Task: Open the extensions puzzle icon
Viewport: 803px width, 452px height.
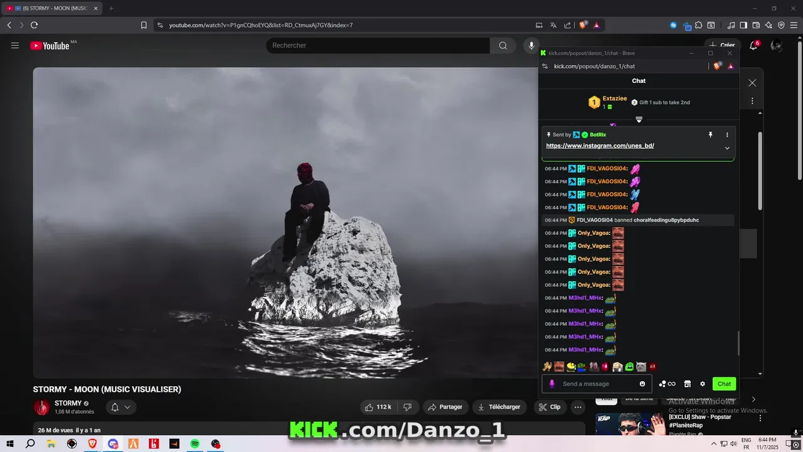Action: pos(698,25)
